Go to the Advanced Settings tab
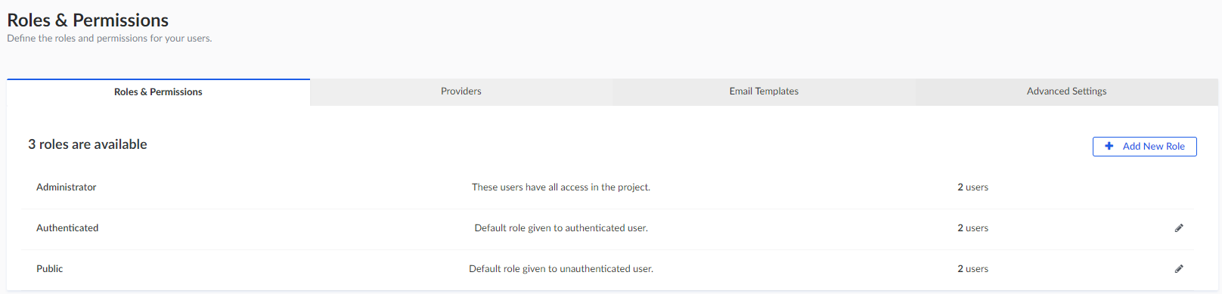 pos(1066,91)
